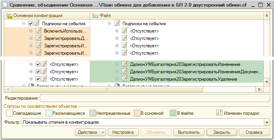Uncheck the Подписки на события checkbox
Screen dimensions: 274x140
point(30,23)
